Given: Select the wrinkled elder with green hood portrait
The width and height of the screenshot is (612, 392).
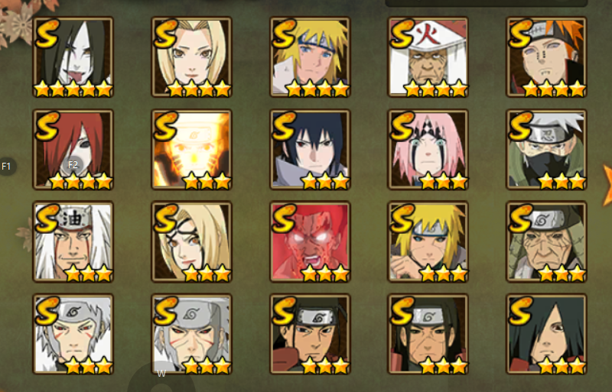Looking at the screenshot, I should [x=546, y=241].
